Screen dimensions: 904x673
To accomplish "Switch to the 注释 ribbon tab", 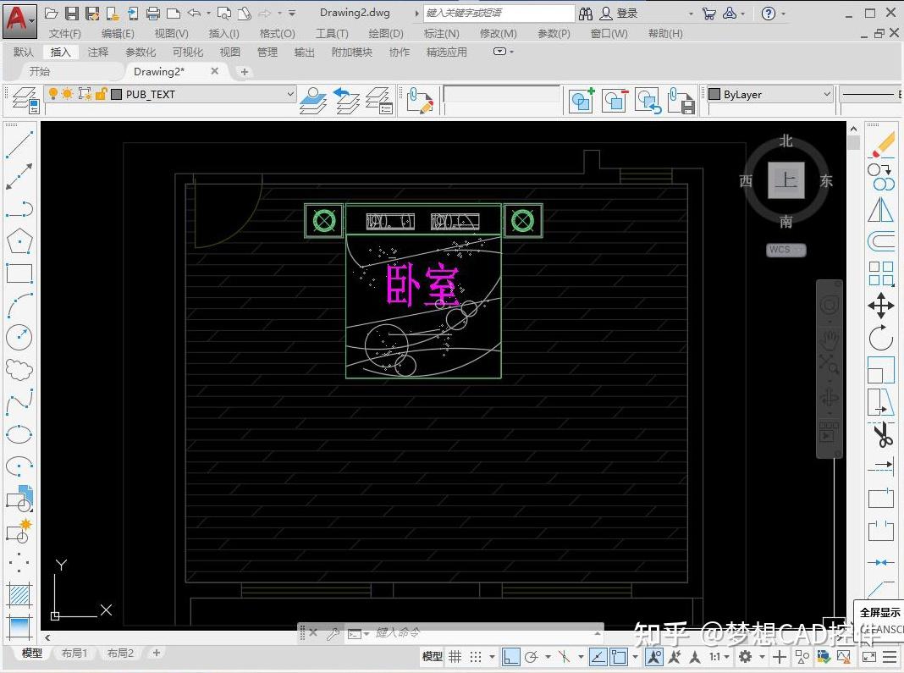I will coord(98,52).
